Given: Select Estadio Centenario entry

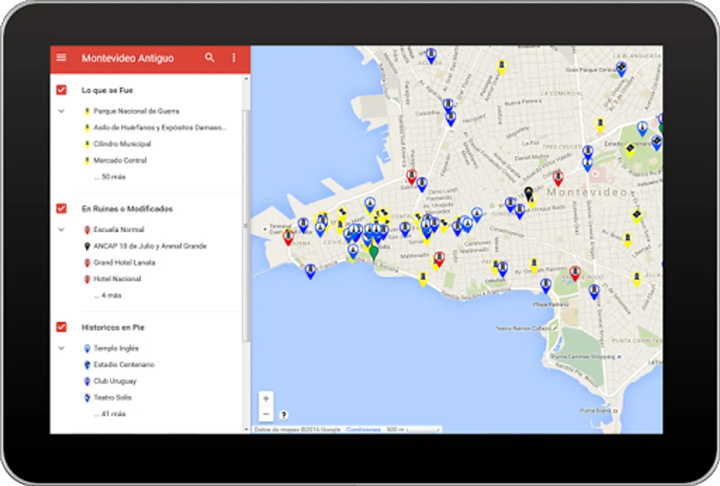Looking at the screenshot, I should [124, 364].
